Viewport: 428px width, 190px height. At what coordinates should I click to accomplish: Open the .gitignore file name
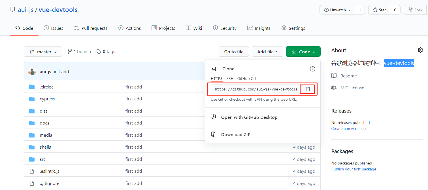[x=50, y=183]
